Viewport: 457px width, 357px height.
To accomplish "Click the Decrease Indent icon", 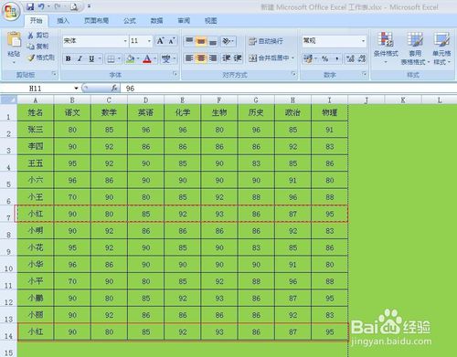I will (226, 58).
